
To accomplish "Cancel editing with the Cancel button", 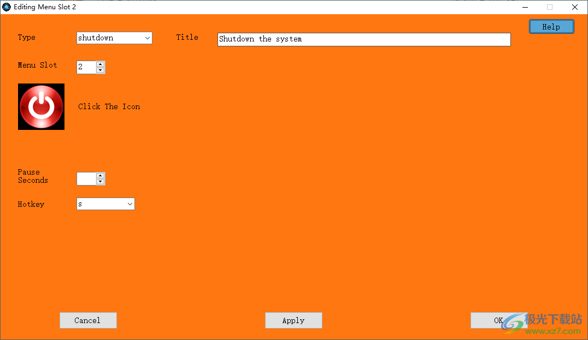I will point(88,320).
